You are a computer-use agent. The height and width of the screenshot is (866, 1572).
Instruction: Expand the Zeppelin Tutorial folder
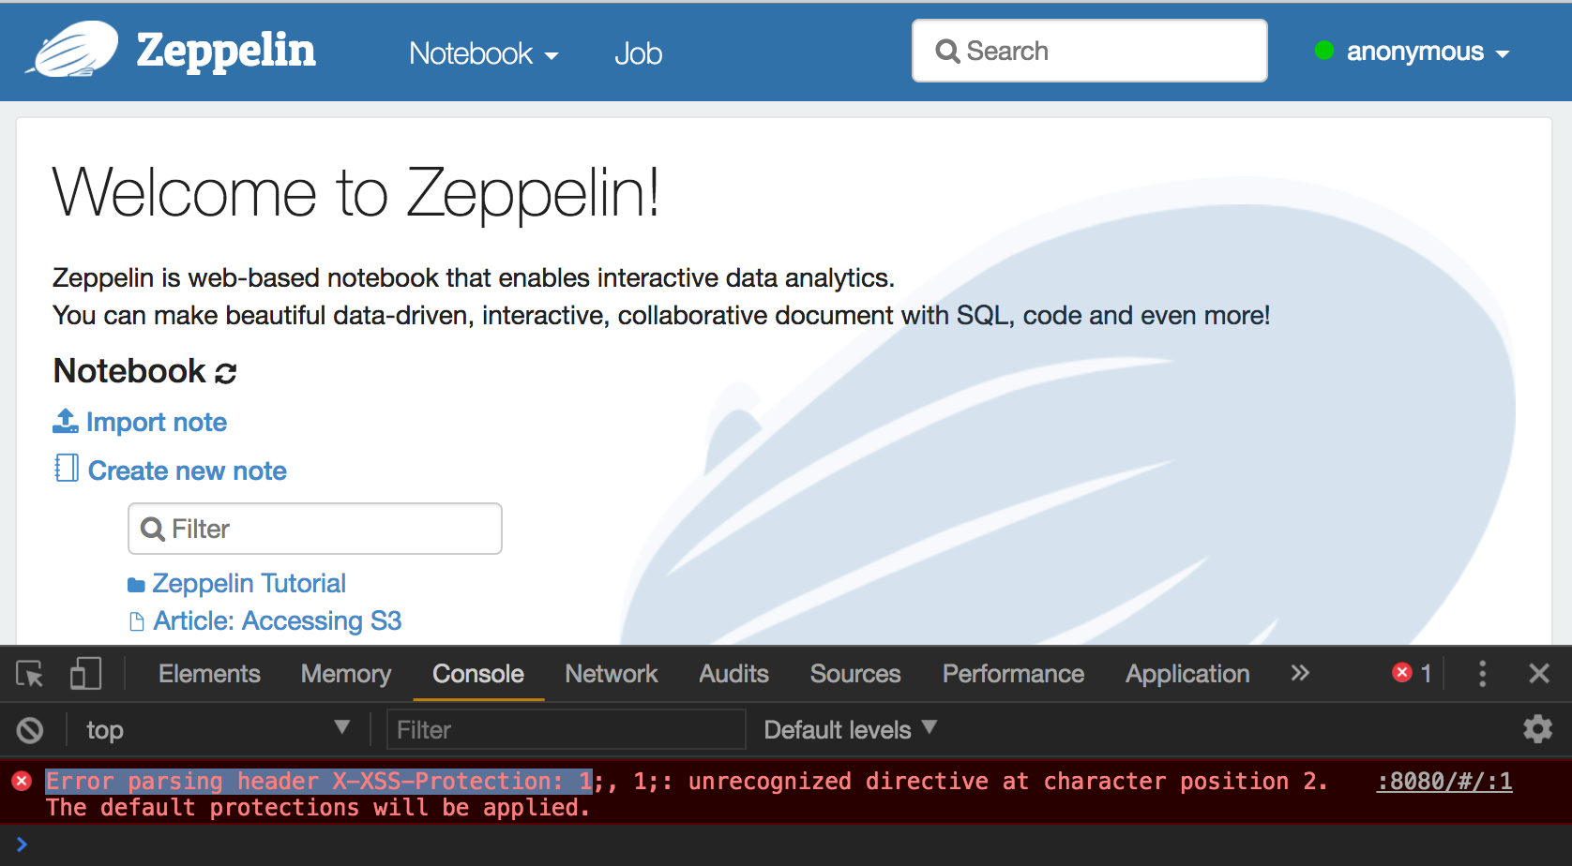[249, 583]
